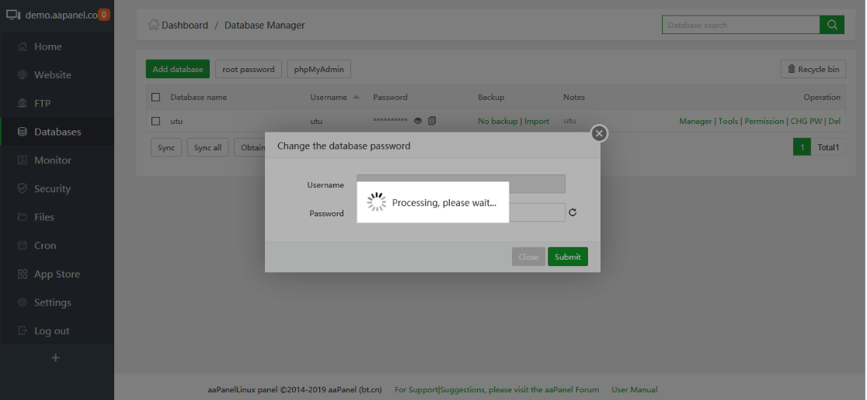Click the Add database button
Viewport: 867px width, 400px height.
177,69
